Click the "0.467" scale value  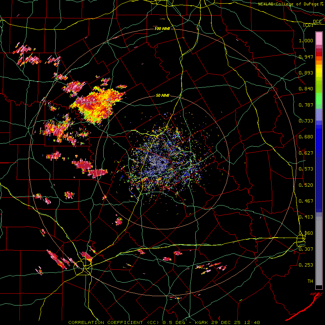tap(306, 201)
